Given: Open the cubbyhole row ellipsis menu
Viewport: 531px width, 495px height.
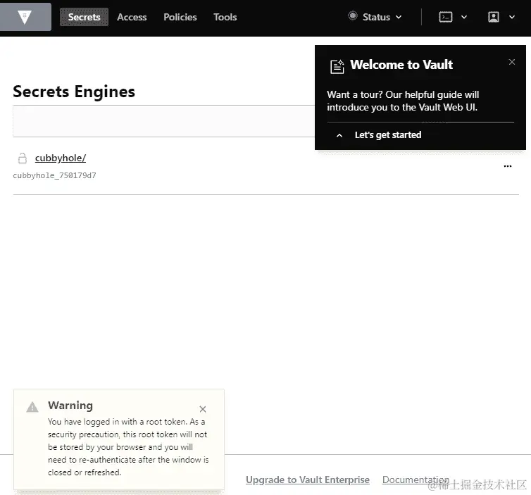Looking at the screenshot, I should (507, 166).
